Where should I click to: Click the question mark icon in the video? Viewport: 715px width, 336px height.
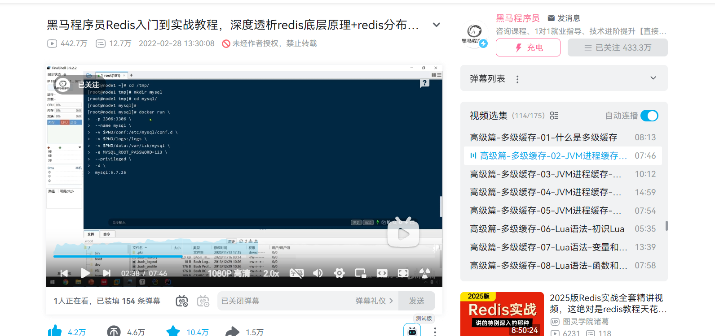pos(424,83)
